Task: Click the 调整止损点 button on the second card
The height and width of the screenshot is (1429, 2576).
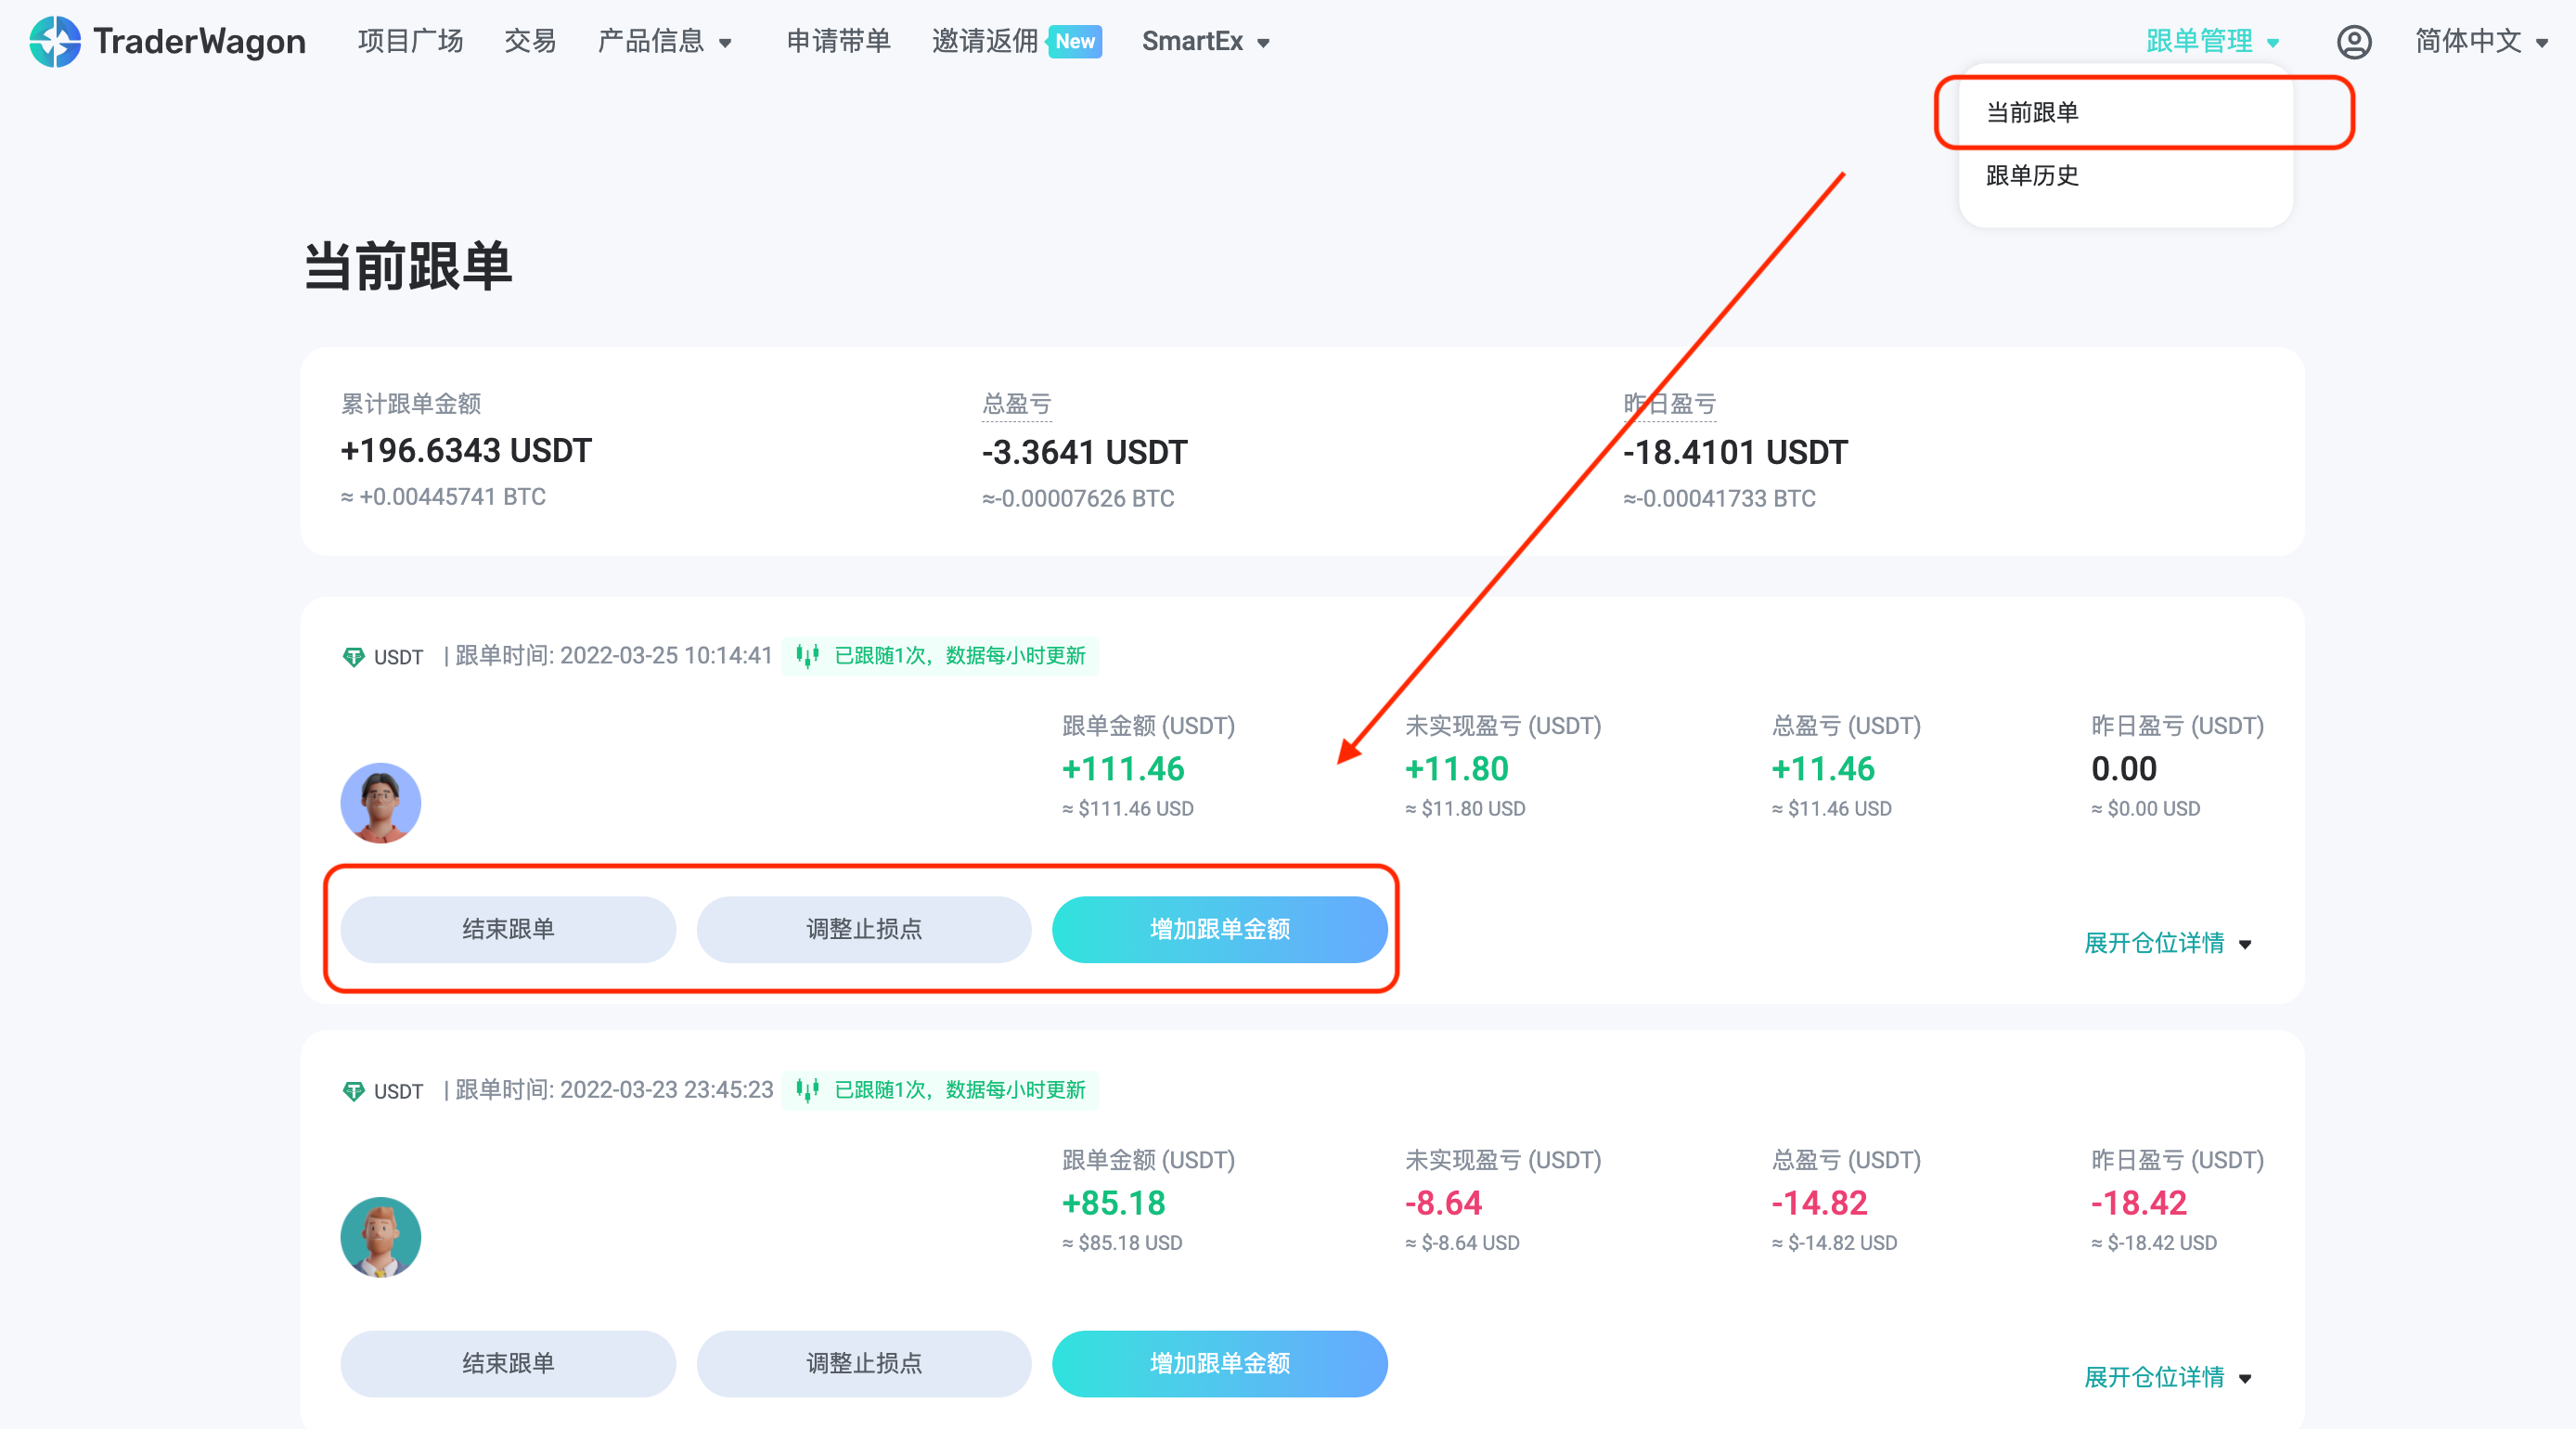Action: tap(864, 1364)
